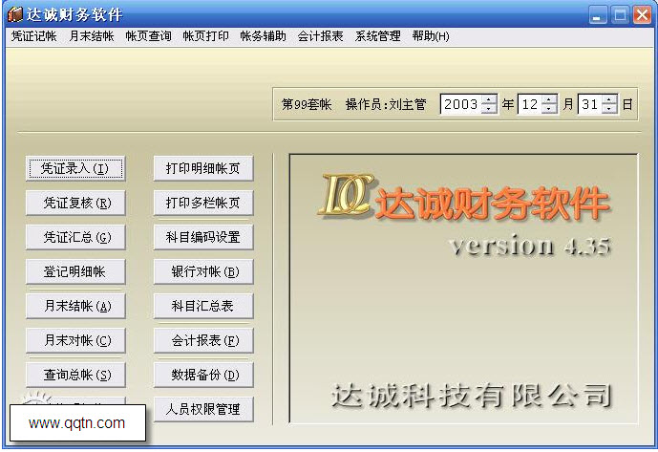Open 会计报表 (F) button
658x452 pixels.
coord(203,340)
